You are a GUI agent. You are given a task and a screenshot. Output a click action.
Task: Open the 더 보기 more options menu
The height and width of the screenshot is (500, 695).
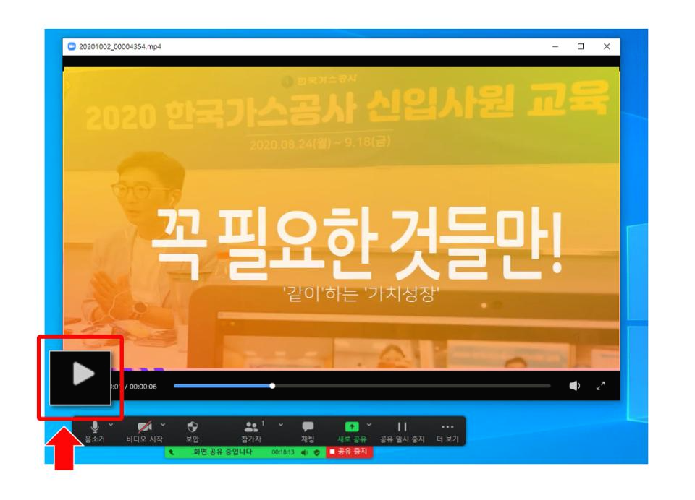point(447,431)
